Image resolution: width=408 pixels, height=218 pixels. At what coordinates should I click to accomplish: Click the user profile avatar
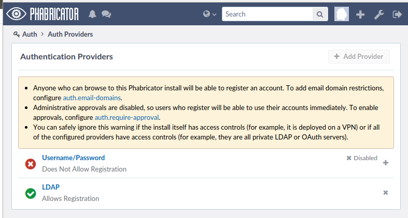[x=342, y=14]
